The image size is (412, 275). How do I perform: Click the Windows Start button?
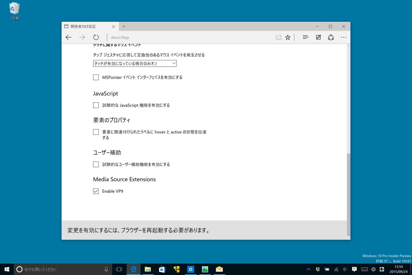[x=6, y=269]
